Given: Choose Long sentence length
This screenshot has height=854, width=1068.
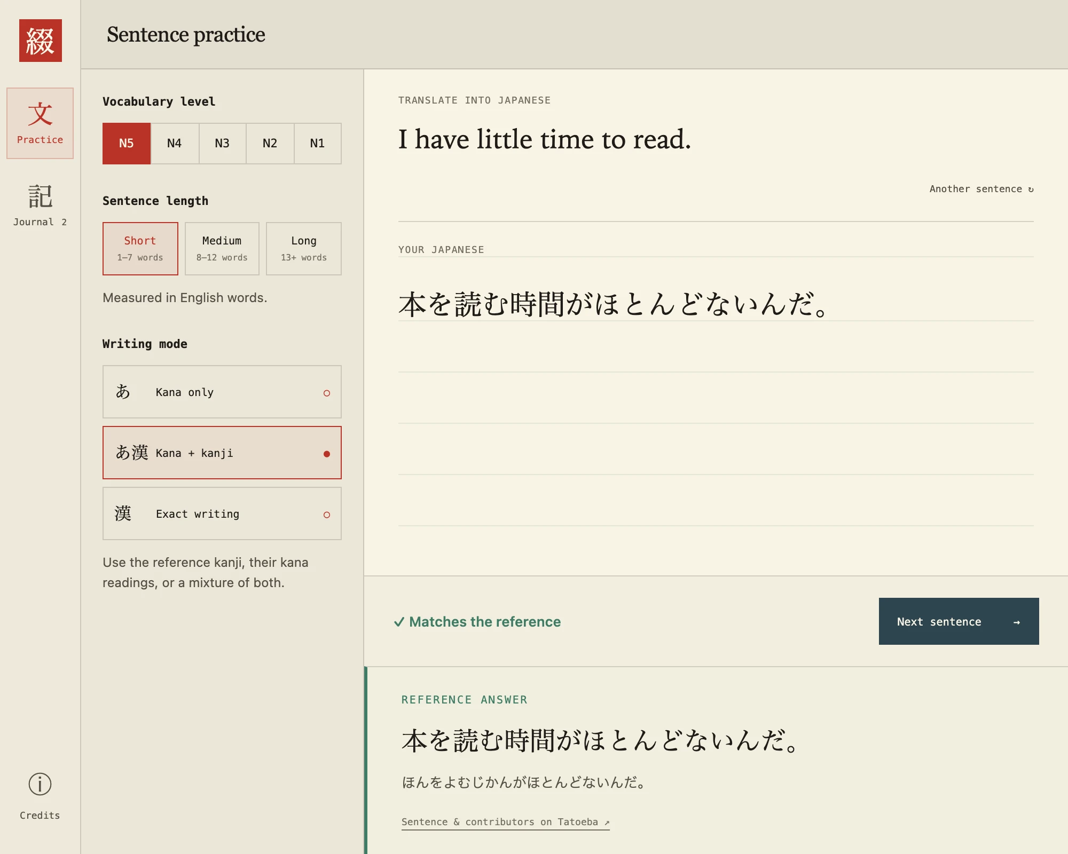Looking at the screenshot, I should [x=304, y=249].
